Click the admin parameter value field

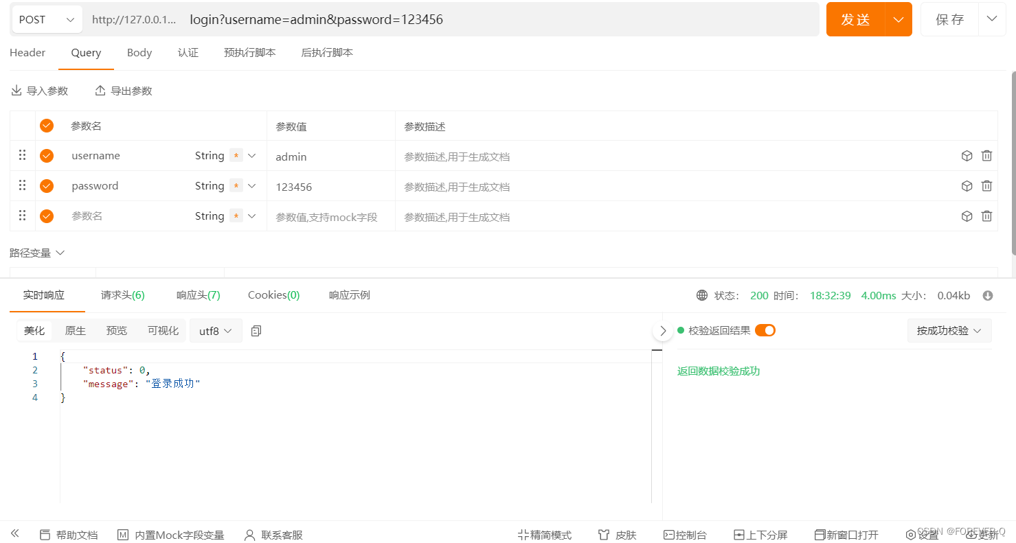point(331,157)
